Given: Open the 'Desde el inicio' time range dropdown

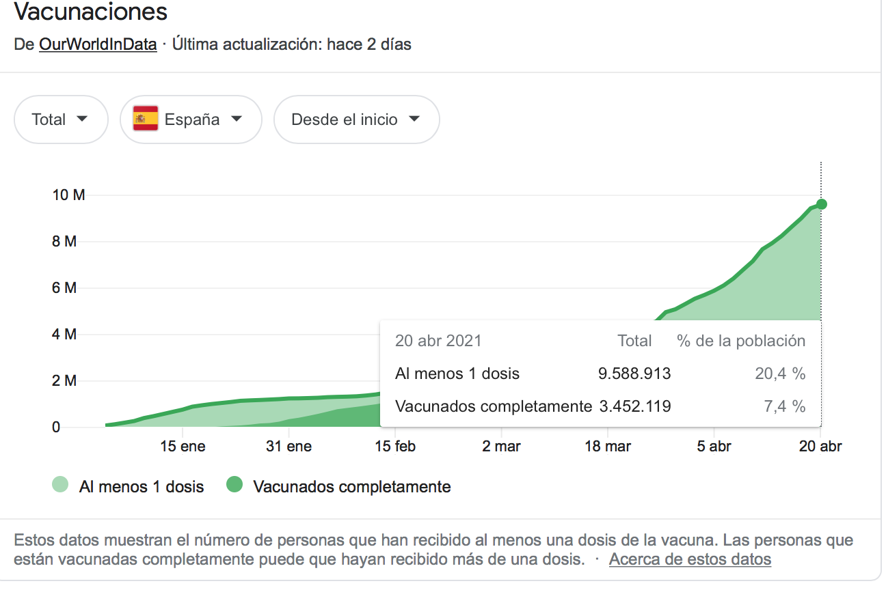Looking at the screenshot, I should (x=356, y=120).
